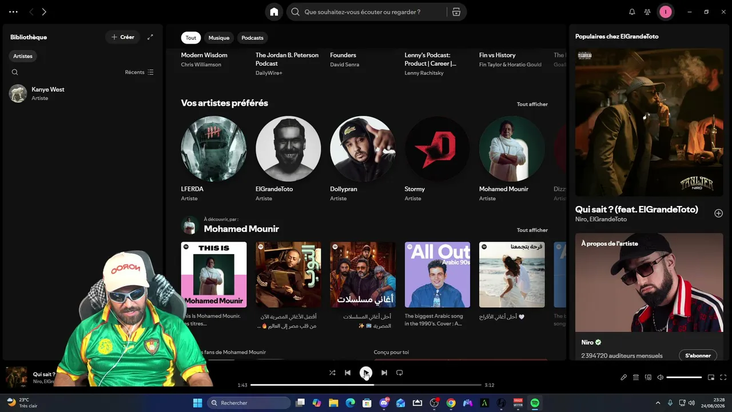732x412 pixels.
Task: Open the ElGrandeToto artist picture
Action: [x=288, y=149]
